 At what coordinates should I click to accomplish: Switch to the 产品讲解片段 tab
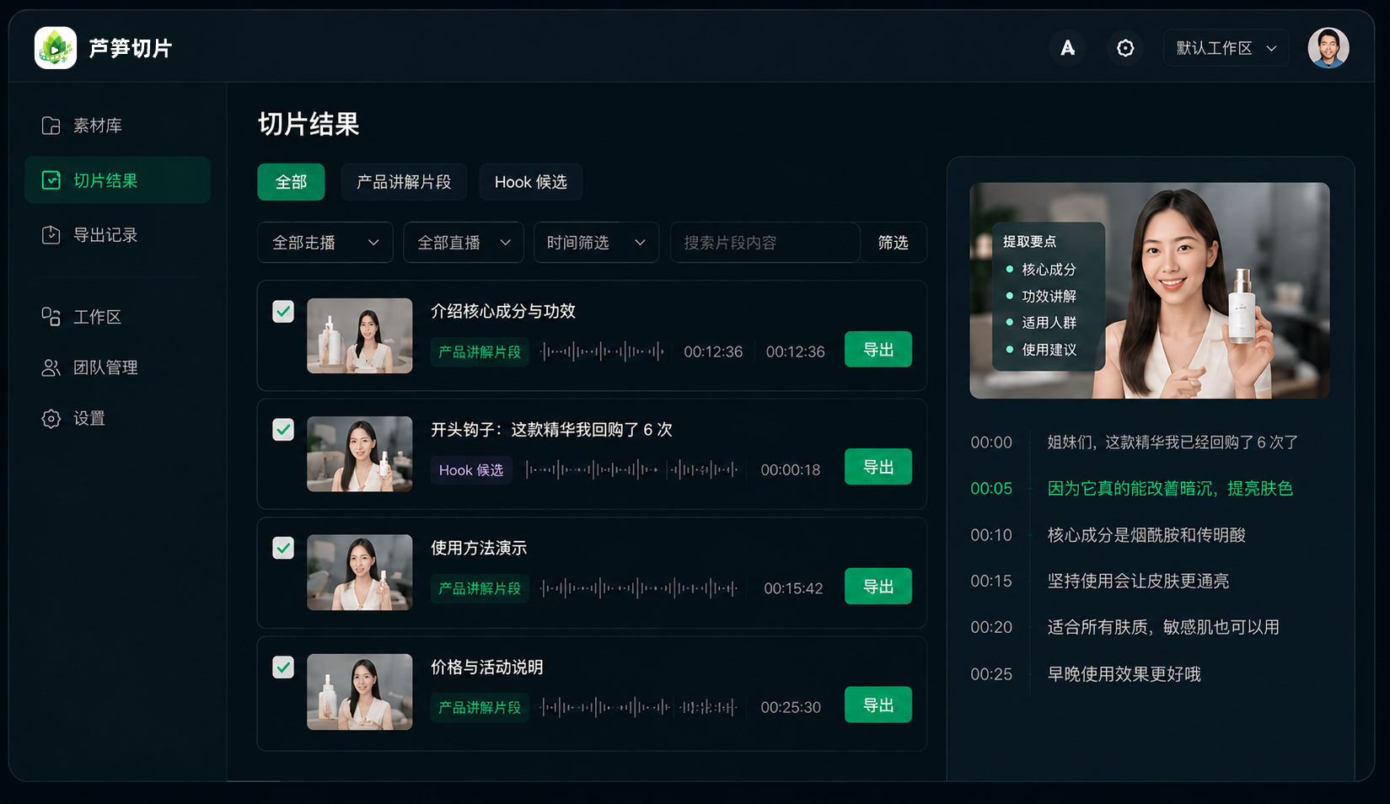point(404,182)
